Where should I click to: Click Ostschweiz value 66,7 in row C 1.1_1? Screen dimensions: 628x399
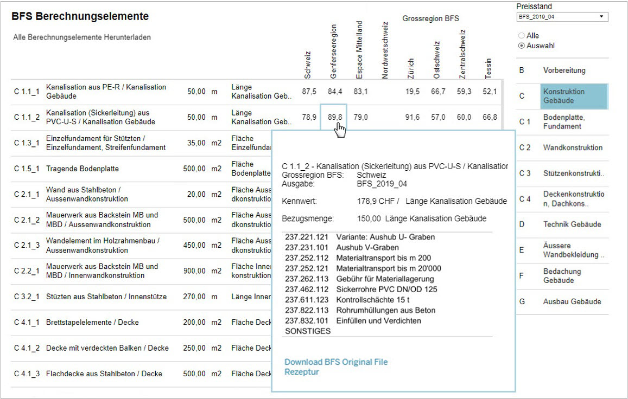click(x=438, y=92)
